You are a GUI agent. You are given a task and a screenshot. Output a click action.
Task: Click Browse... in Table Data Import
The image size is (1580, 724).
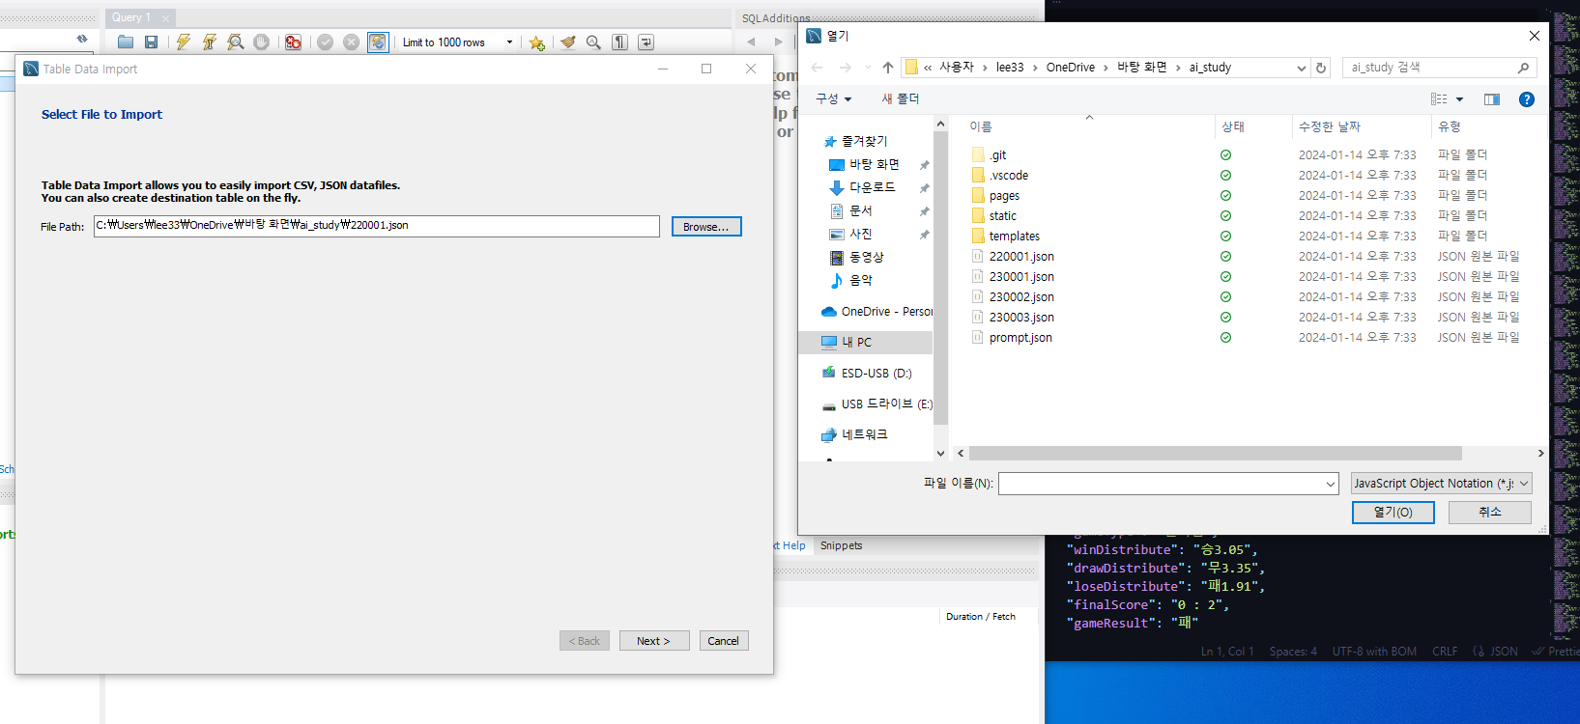(x=706, y=226)
